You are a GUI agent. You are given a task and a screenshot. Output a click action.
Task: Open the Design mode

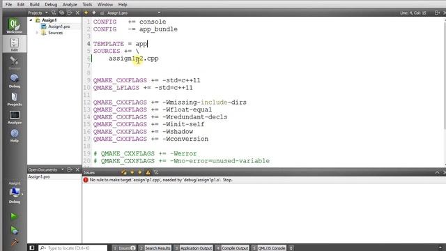[x=14, y=63]
